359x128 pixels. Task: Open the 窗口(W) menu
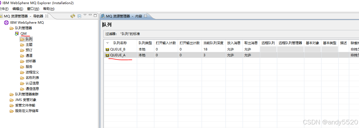(x=33, y=9)
